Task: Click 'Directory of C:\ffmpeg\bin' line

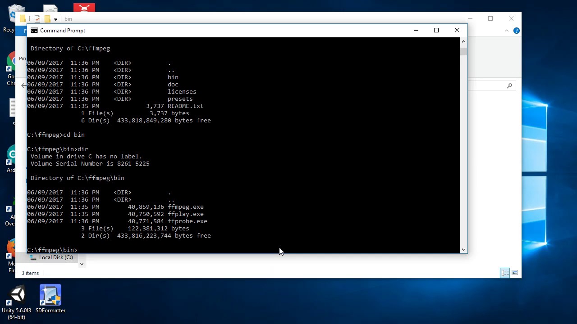Action: [x=78, y=178]
